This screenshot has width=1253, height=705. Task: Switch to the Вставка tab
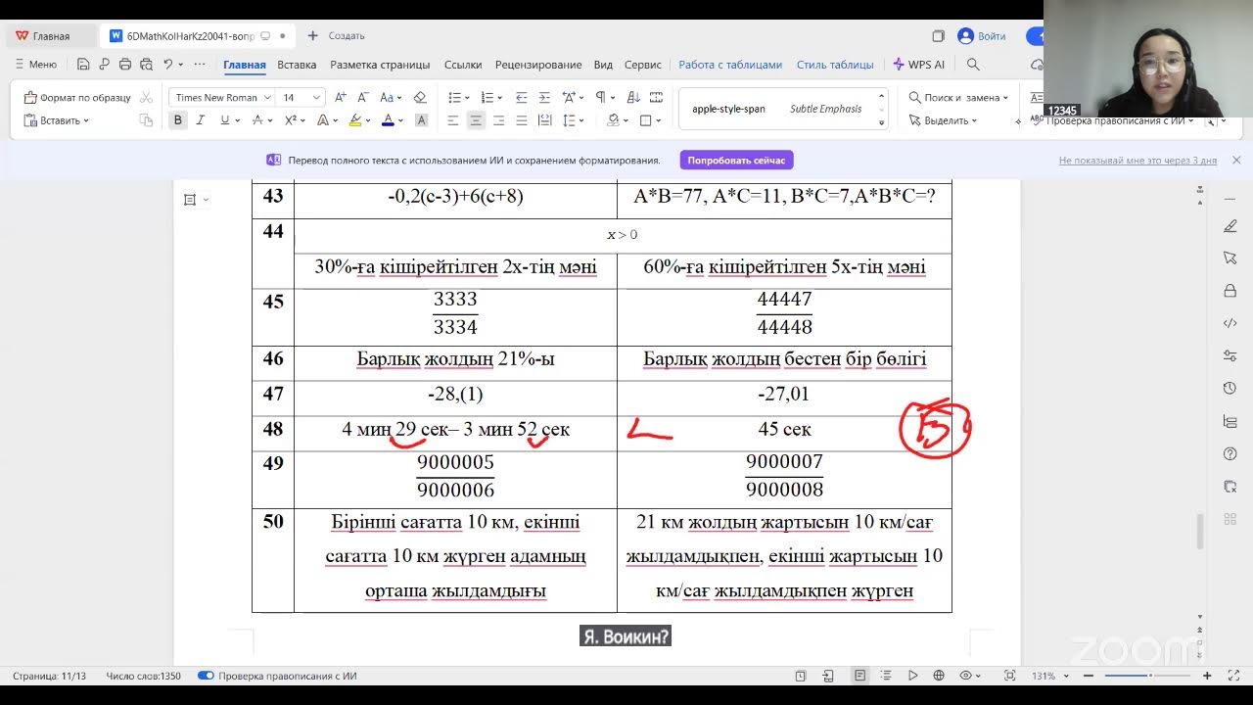pyautogui.click(x=297, y=65)
